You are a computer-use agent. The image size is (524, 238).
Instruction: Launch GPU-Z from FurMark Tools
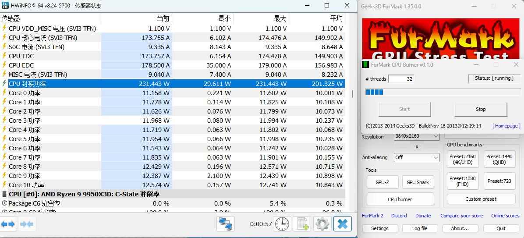point(382,182)
